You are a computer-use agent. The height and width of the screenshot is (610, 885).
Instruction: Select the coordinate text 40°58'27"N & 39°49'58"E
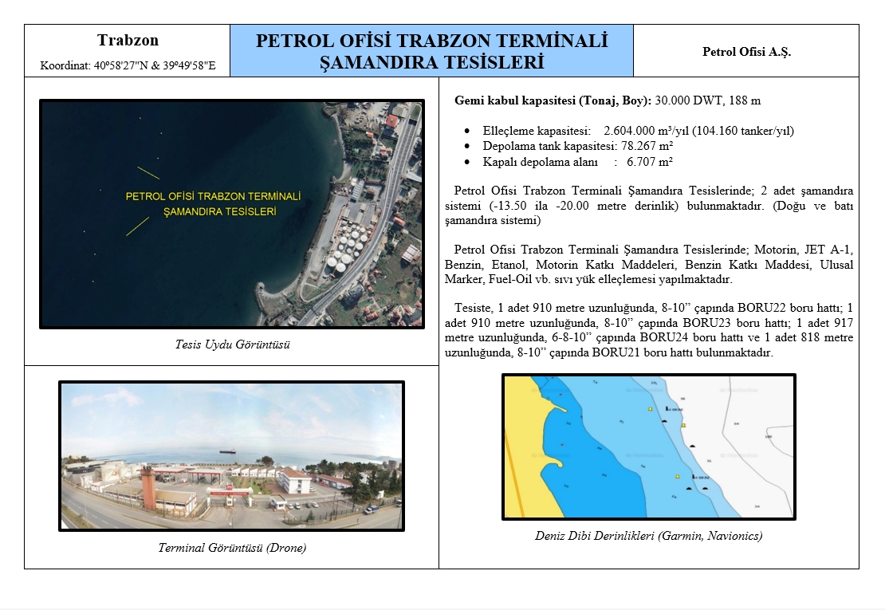point(155,65)
